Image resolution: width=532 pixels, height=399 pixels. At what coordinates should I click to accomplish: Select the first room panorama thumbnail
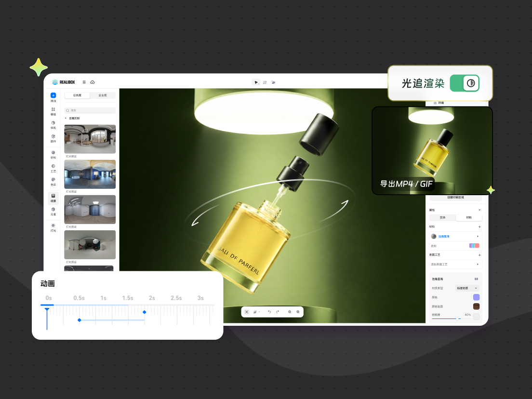pyautogui.click(x=90, y=139)
